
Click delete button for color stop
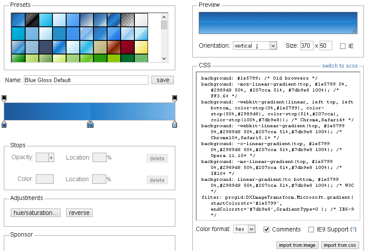coord(157,180)
